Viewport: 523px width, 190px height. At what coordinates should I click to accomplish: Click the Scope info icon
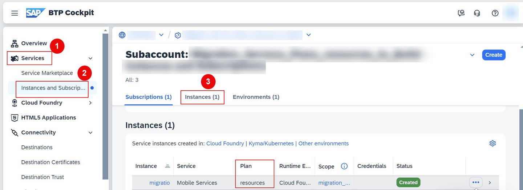click(344, 166)
